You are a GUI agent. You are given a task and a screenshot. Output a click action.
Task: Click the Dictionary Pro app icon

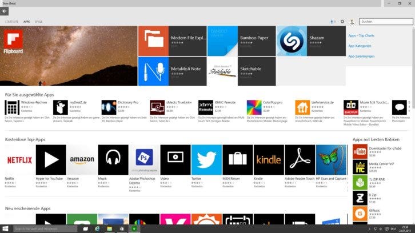(109, 107)
